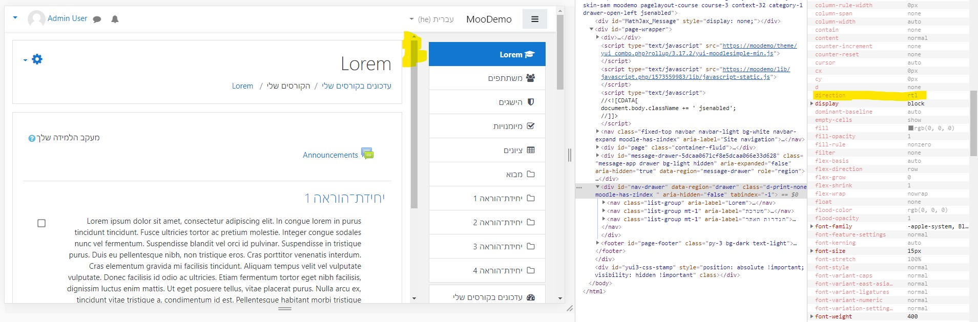Click the folder icon beside יחידת-הוראה 3
The image size is (978, 322).
pyautogui.click(x=531, y=246)
